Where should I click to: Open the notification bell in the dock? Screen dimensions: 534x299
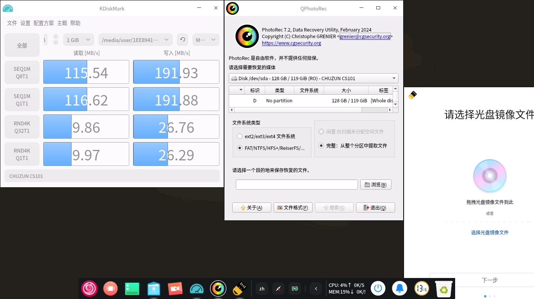pos(399,288)
